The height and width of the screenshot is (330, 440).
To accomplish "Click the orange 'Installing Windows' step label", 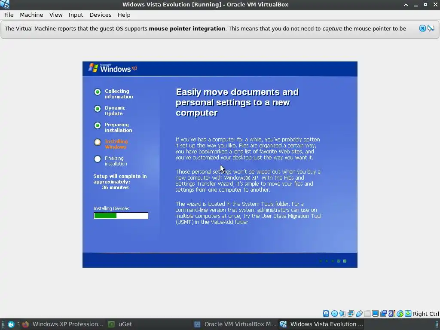I will (116, 144).
